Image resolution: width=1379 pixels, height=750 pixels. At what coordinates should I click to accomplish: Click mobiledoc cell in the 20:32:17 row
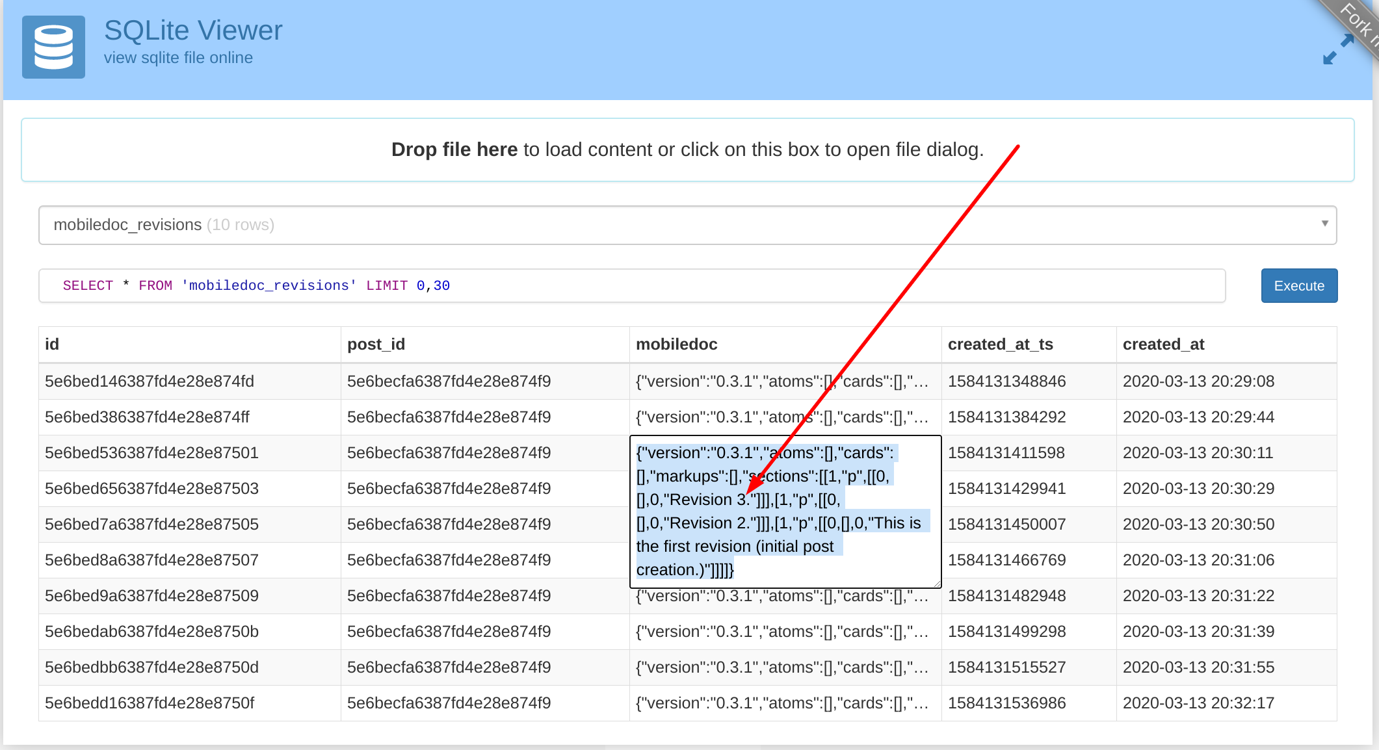tap(785, 703)
